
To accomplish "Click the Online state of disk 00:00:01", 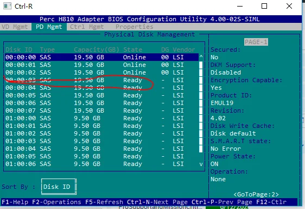I will 135,65.
